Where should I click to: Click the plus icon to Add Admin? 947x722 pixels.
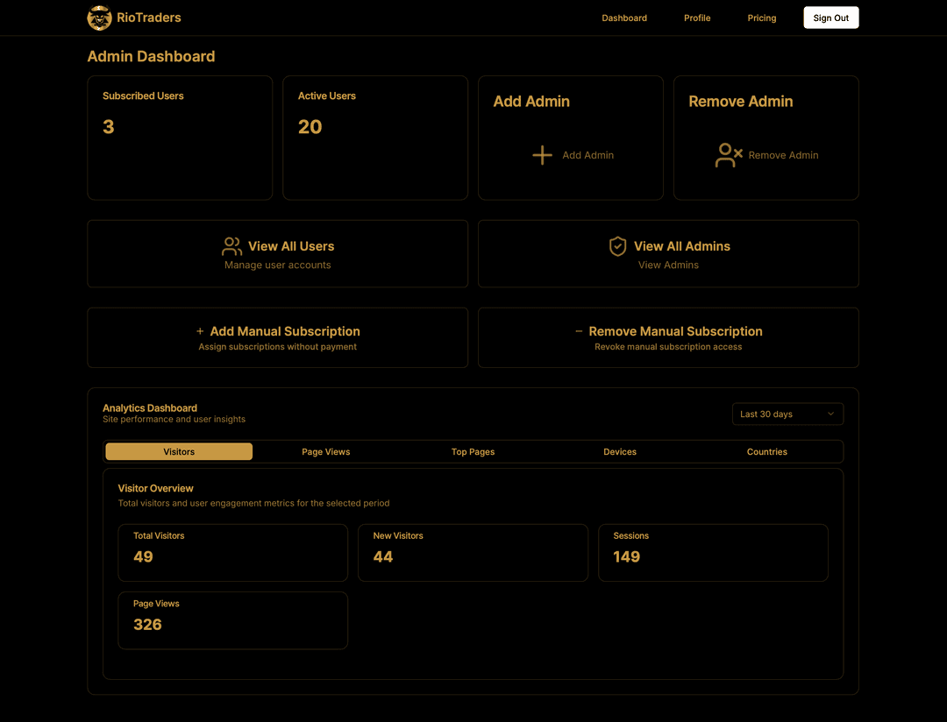click(544, 155)
